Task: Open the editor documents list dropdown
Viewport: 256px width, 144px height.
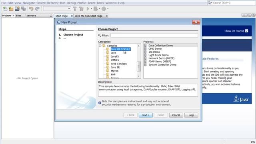Action: (x=250, y=15)
